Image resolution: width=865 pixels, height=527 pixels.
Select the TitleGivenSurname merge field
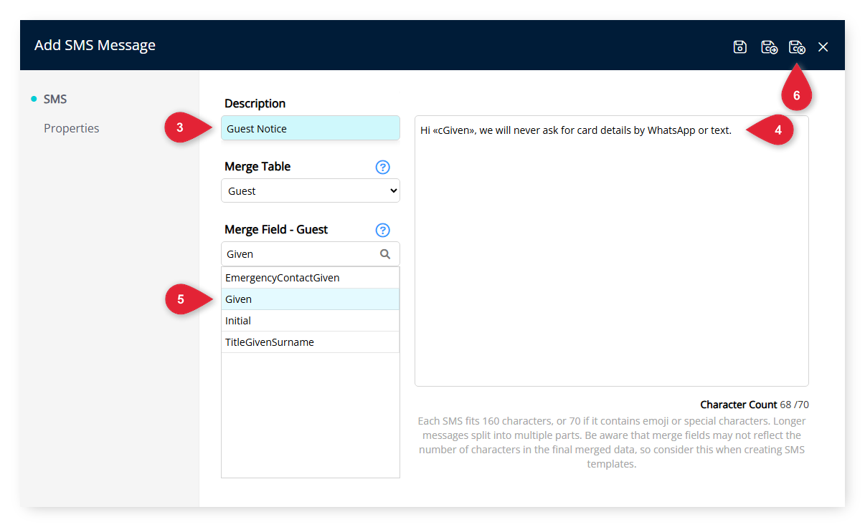pos(311,342)
